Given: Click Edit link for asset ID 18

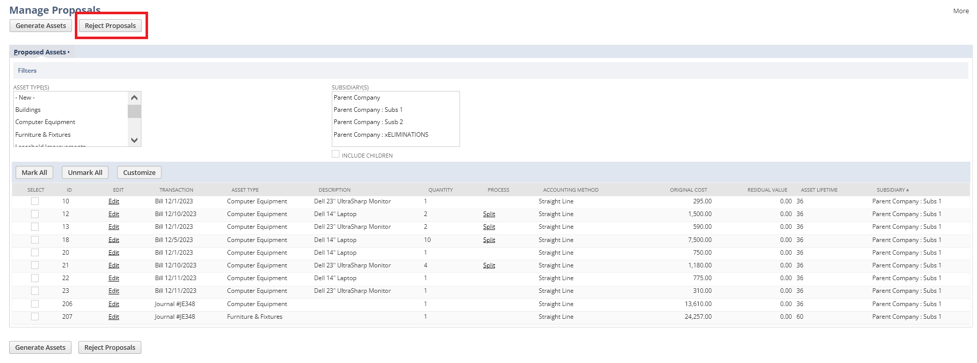Looking at the screenshot, I should point(113,240).
